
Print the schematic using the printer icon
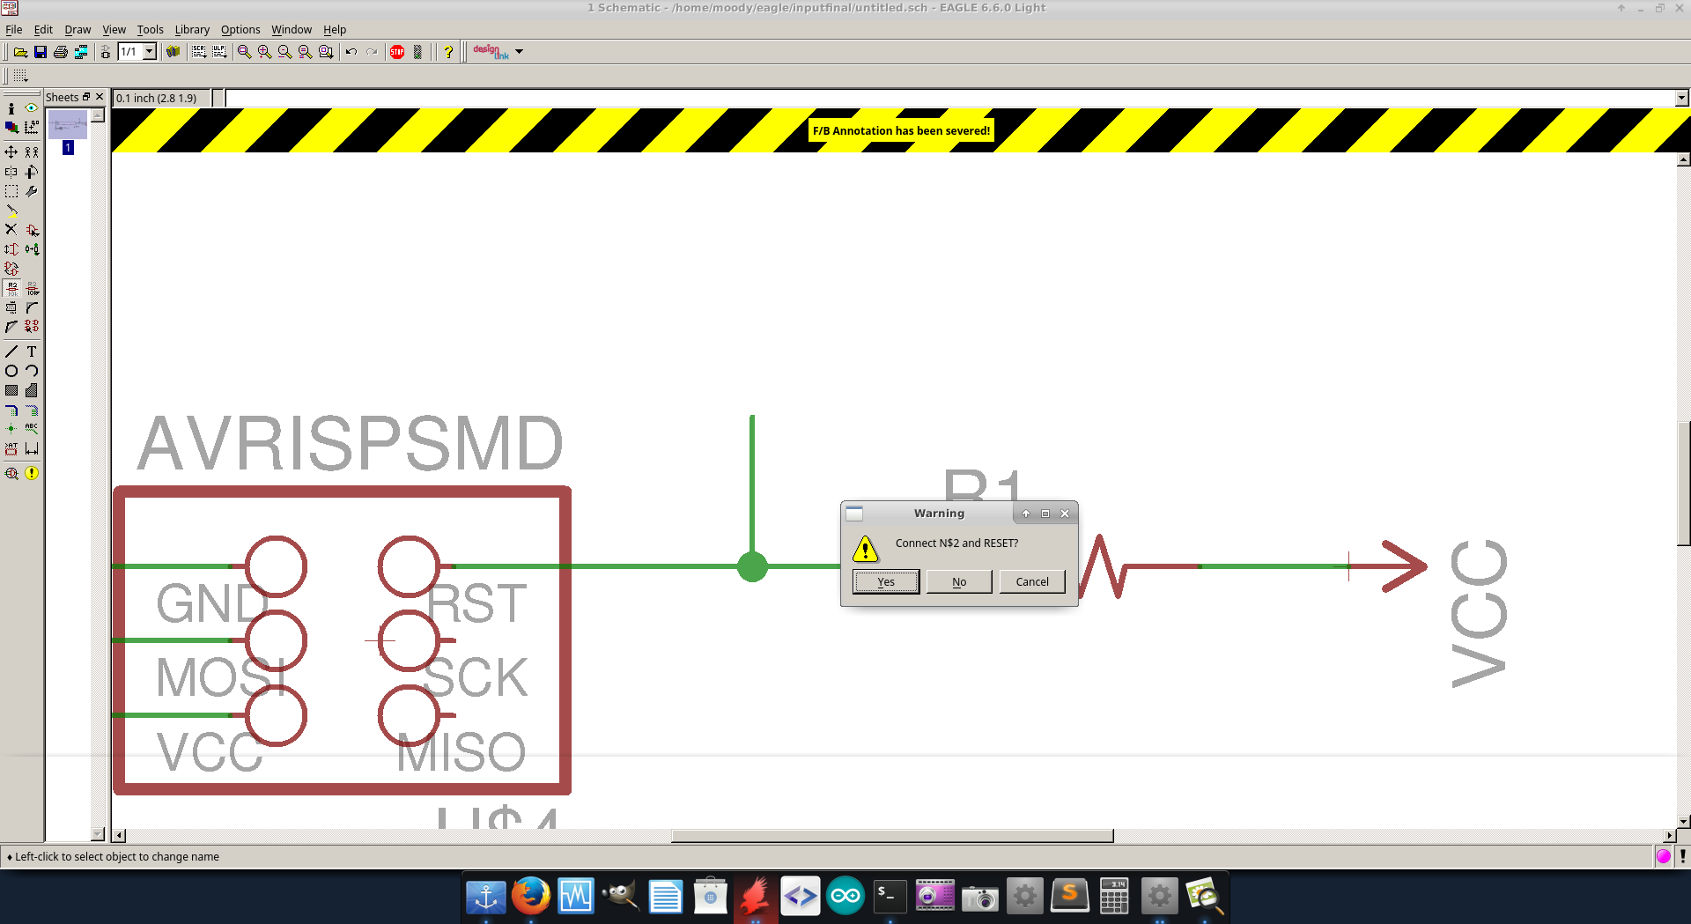61,52
